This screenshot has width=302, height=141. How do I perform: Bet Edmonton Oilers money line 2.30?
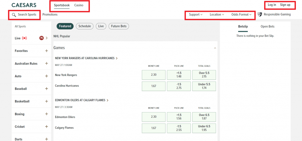pos(154,117)
